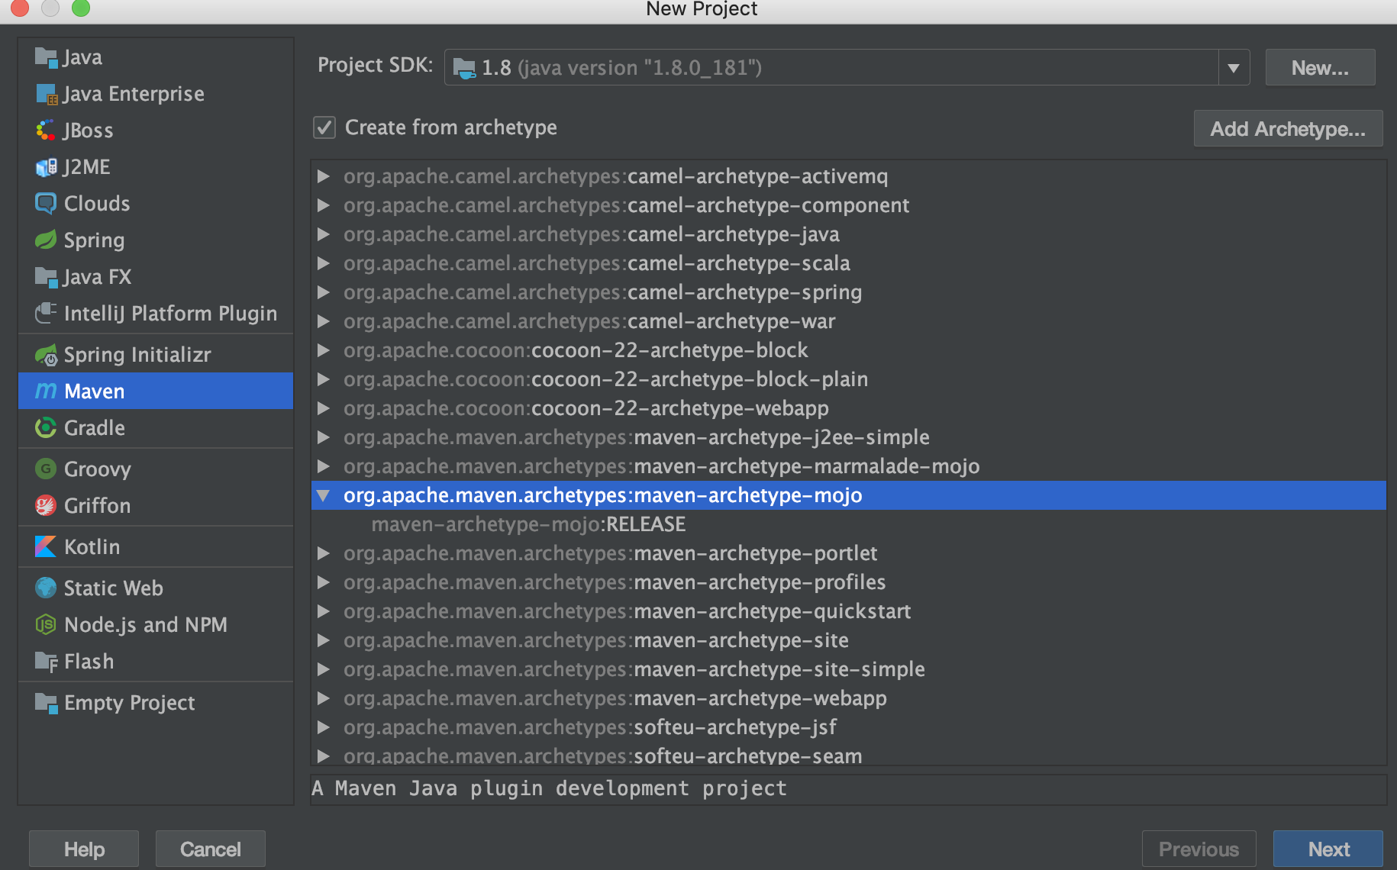1397x870 pixels.
Task: Click the Gradle icon
Action: (46, 428)
